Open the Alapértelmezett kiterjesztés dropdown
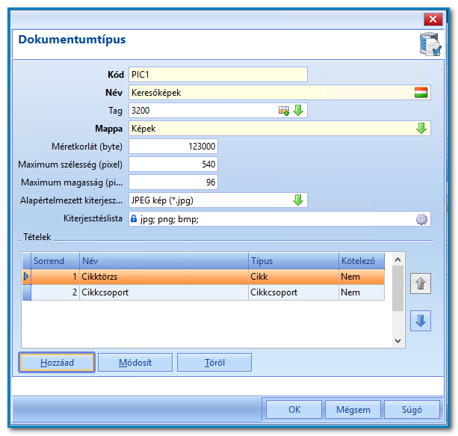 (x=298, y=200)
